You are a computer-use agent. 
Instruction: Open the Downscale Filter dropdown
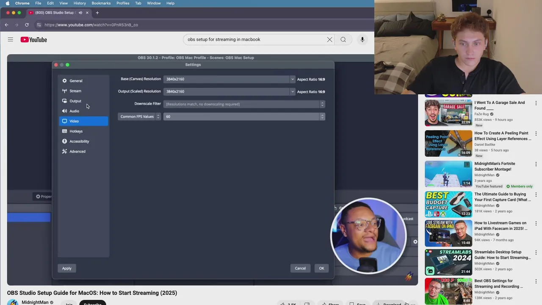pyautogui.click(x=244, y=104)
